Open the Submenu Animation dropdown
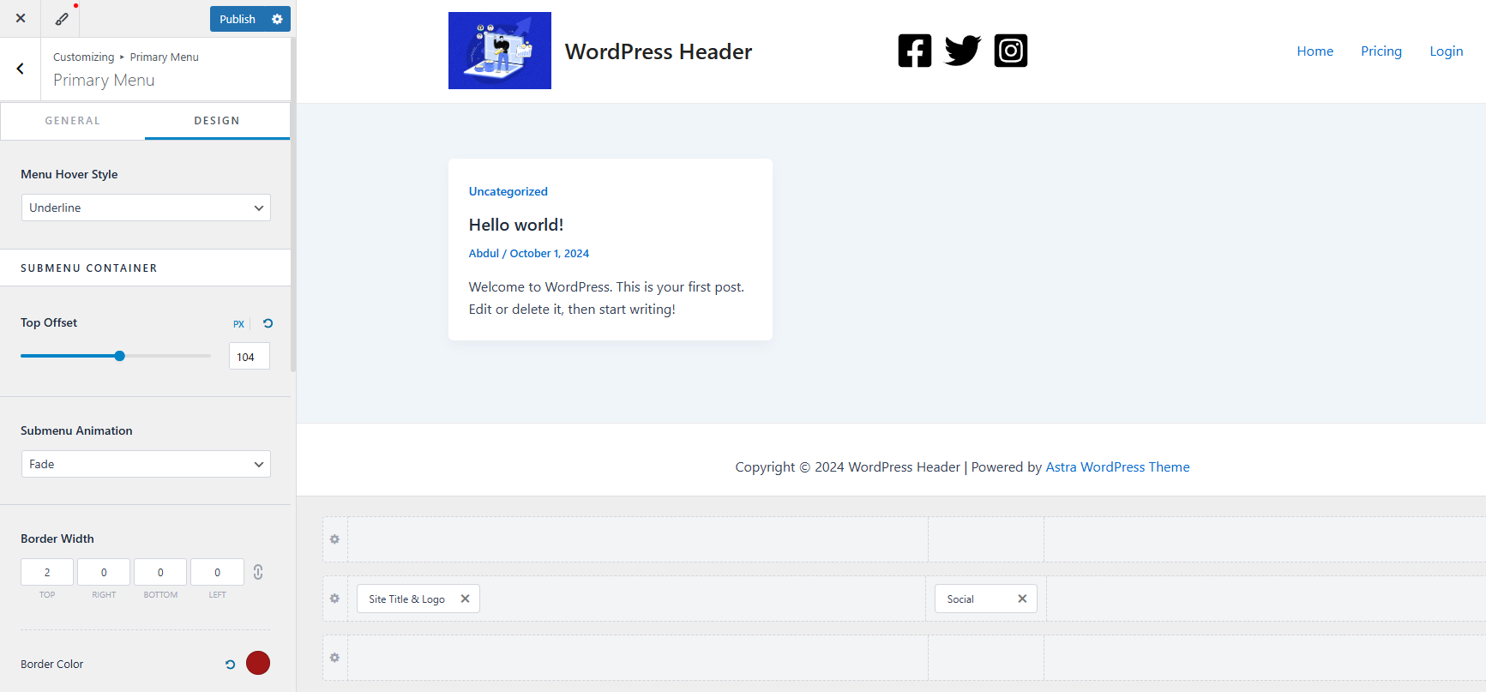Screen dimensions: 1486x692 [x=146, y=464]
